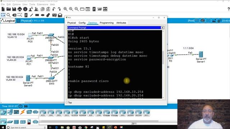Screen dimensions: 230x129
Task: Open the Tools menu
Action: pos(32,4)
